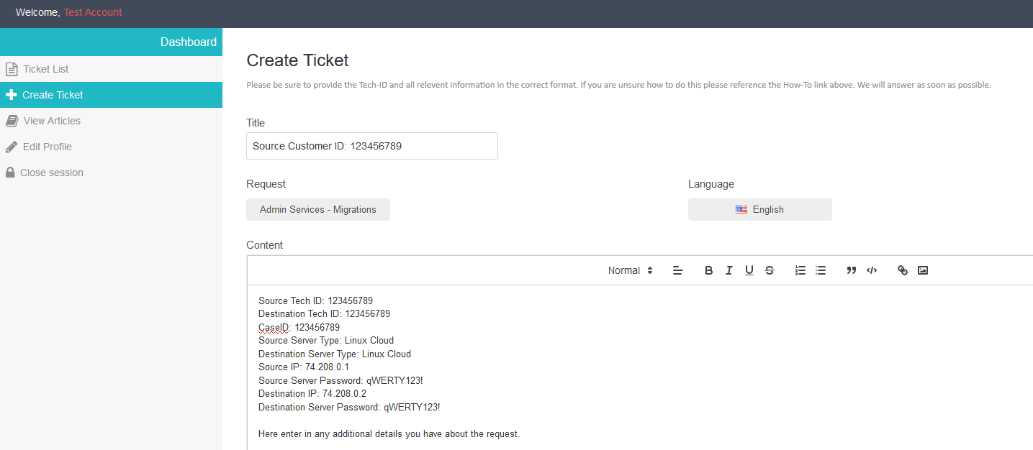Click into the Title input field
Screen dimensions: 1033x450
click(371, 146)
